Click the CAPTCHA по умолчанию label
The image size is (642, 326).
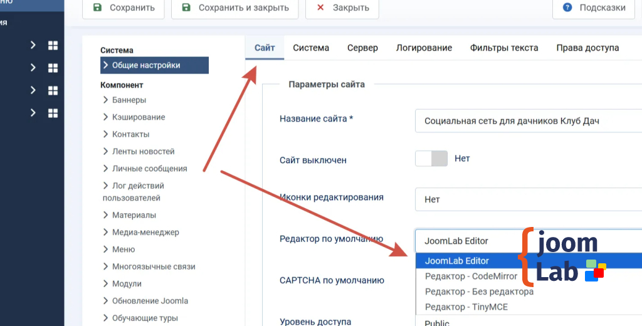(x=332, y=280)
